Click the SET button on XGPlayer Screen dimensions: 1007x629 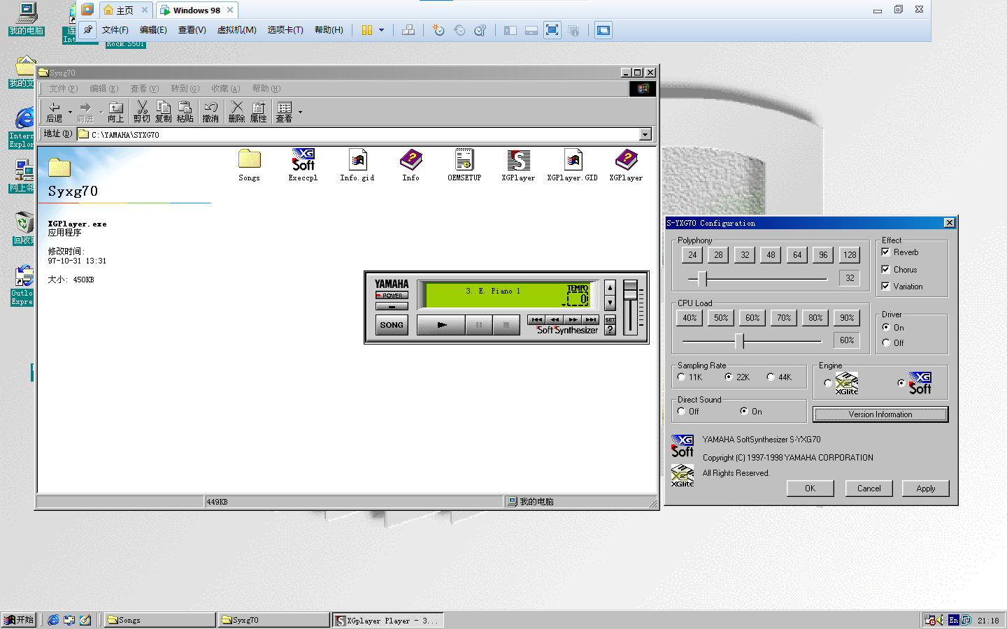(610, 319)
